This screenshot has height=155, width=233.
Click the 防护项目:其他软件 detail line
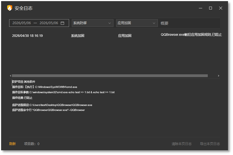click(24, 82)
